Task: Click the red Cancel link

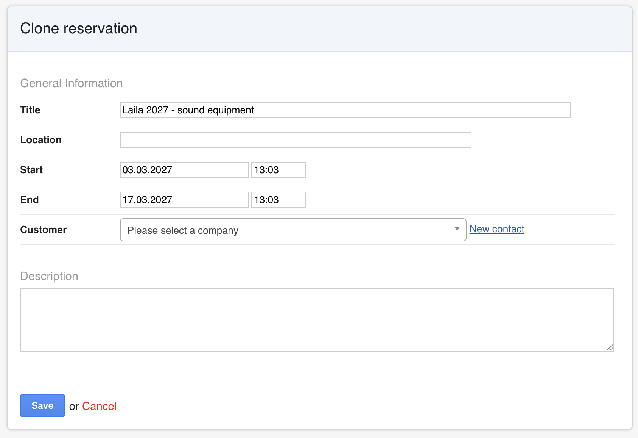Action: coord(99,406)
